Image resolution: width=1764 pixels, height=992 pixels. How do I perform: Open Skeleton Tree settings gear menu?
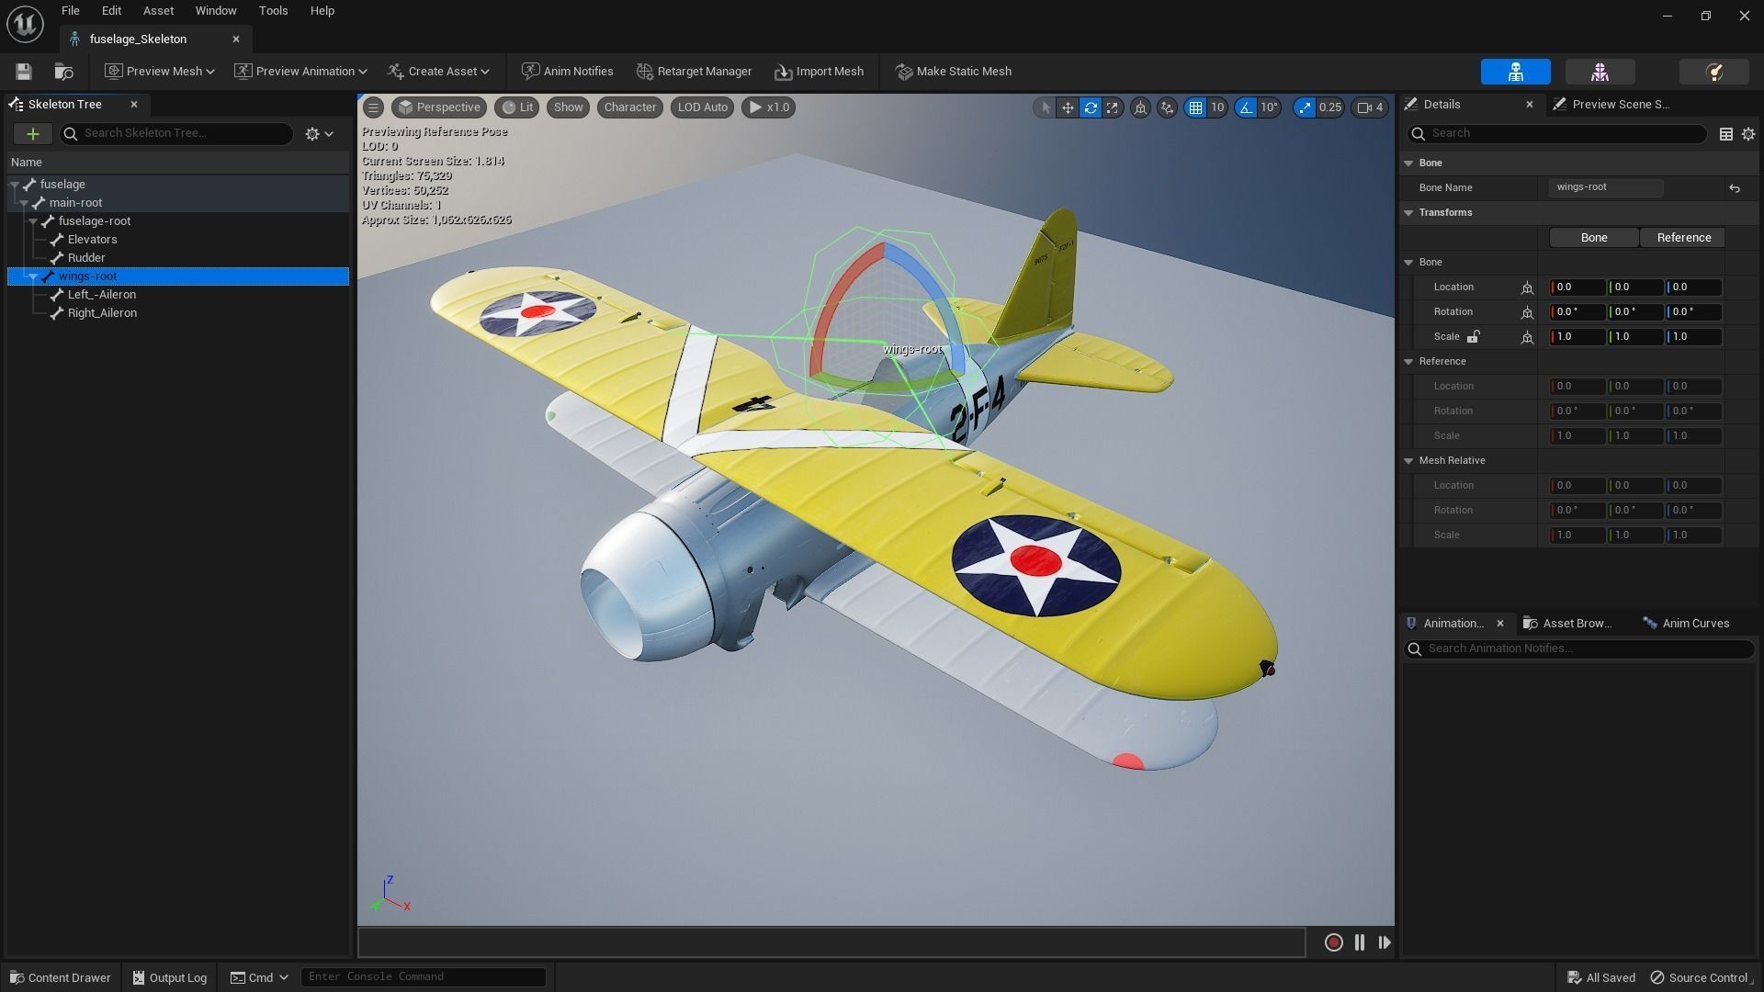point(319,134)
